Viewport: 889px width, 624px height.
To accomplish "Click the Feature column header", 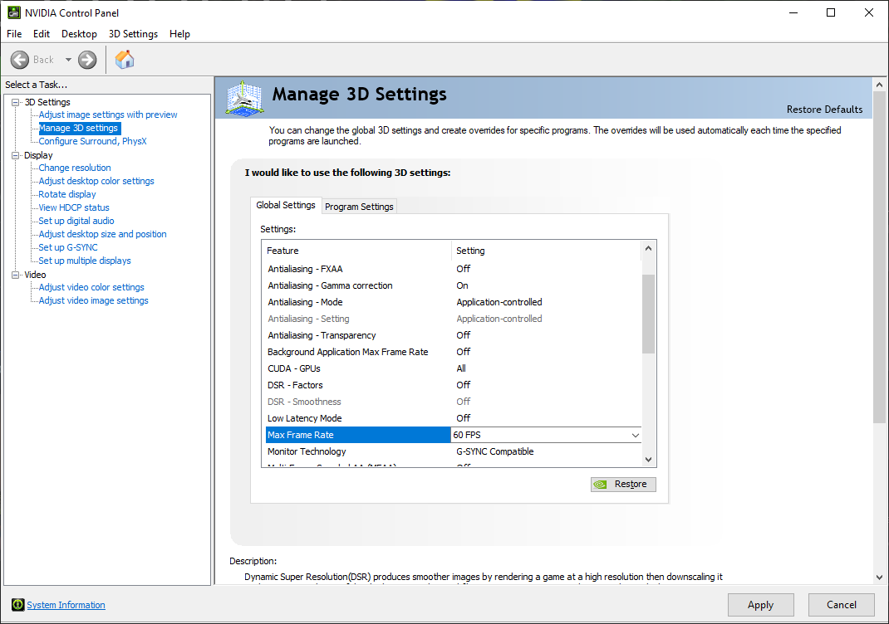I will click(x=356, y=251).
